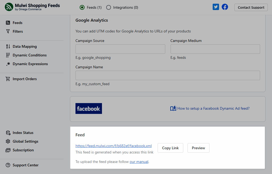272x174 pixels.
Task: Click the Import Orders cart icon
Action: [8, 79]
